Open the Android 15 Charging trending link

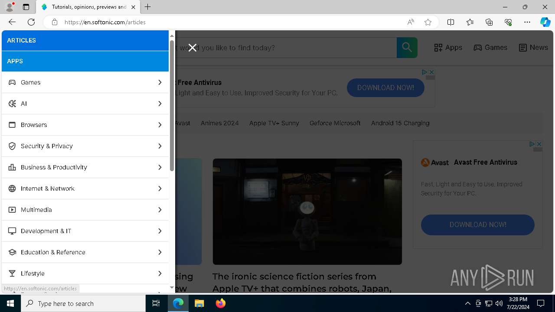(400, 123)
